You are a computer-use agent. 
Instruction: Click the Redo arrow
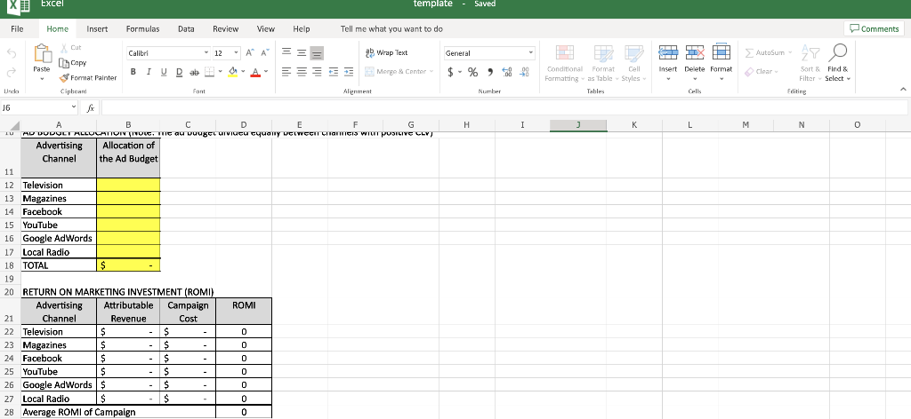pyautogui.click(x=11, y=73)
